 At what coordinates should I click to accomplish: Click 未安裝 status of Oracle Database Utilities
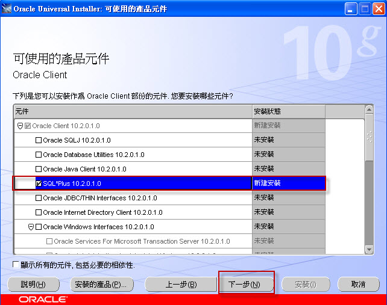click(x=264, y=155)
